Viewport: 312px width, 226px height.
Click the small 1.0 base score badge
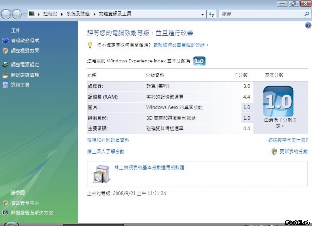(x=199, y=61)
